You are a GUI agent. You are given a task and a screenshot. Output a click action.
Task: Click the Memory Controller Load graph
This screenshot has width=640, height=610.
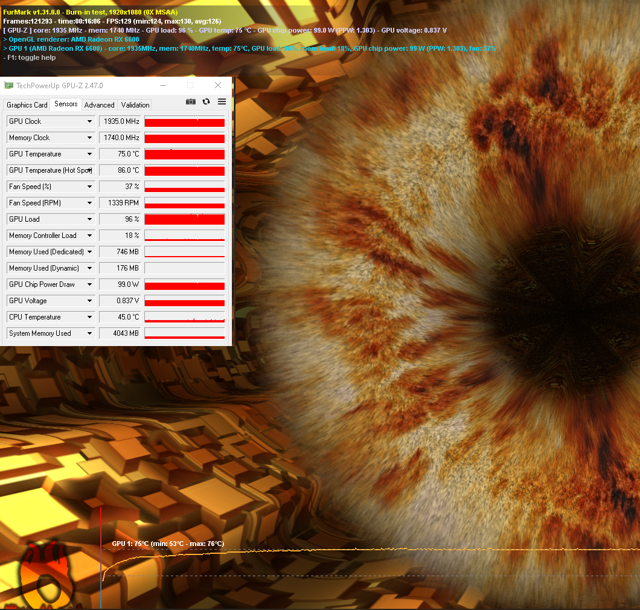[185, 236]
